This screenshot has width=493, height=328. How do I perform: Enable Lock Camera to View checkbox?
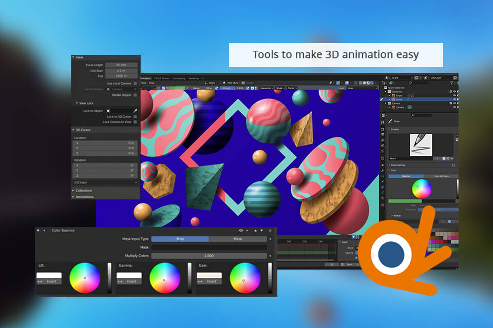pos(135,122)
